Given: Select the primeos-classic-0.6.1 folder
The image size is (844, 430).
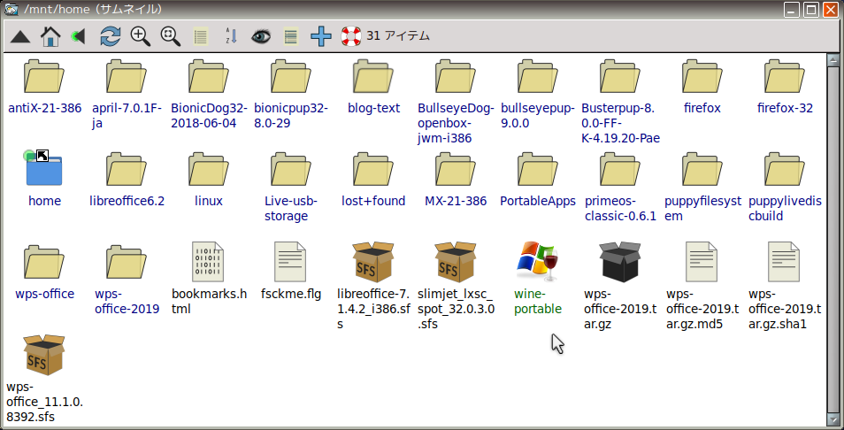Looking at the screenshot, I should coord(620,168).
